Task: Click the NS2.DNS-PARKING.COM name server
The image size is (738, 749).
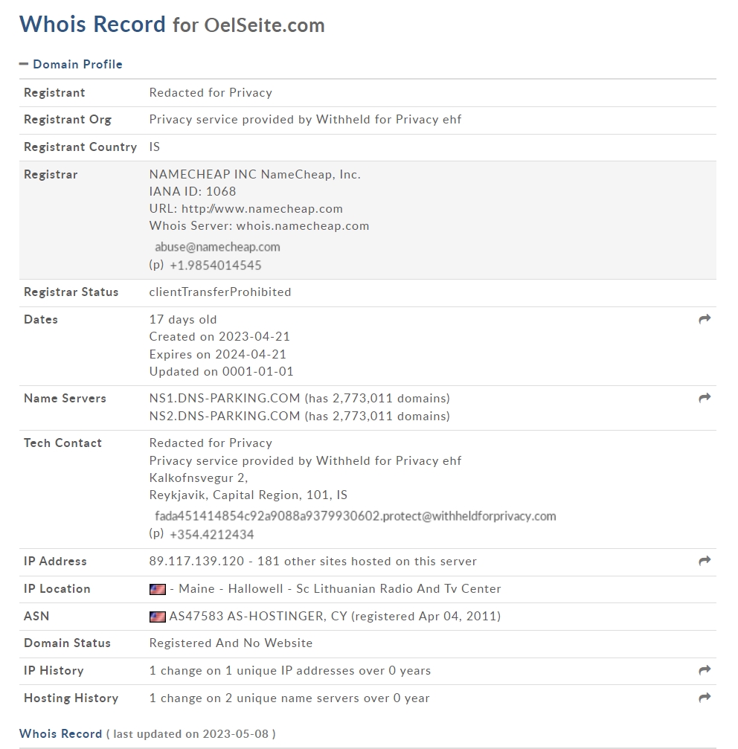Action: (225, 416)
